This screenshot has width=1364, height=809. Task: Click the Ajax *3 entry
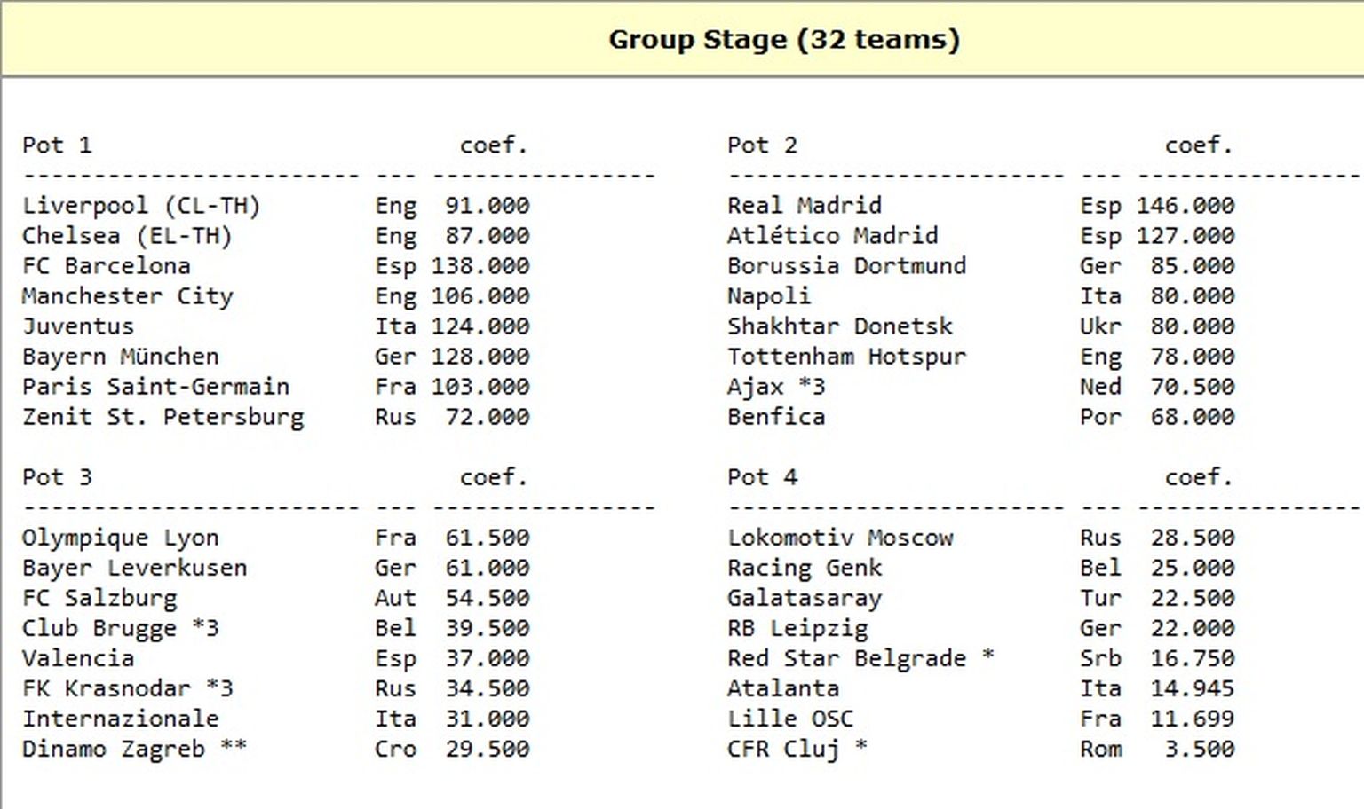point(776,387)
